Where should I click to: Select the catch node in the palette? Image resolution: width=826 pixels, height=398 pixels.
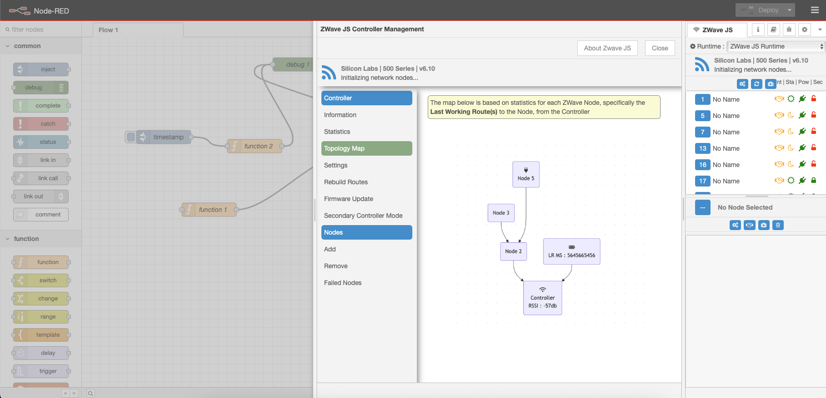[41, 124]
